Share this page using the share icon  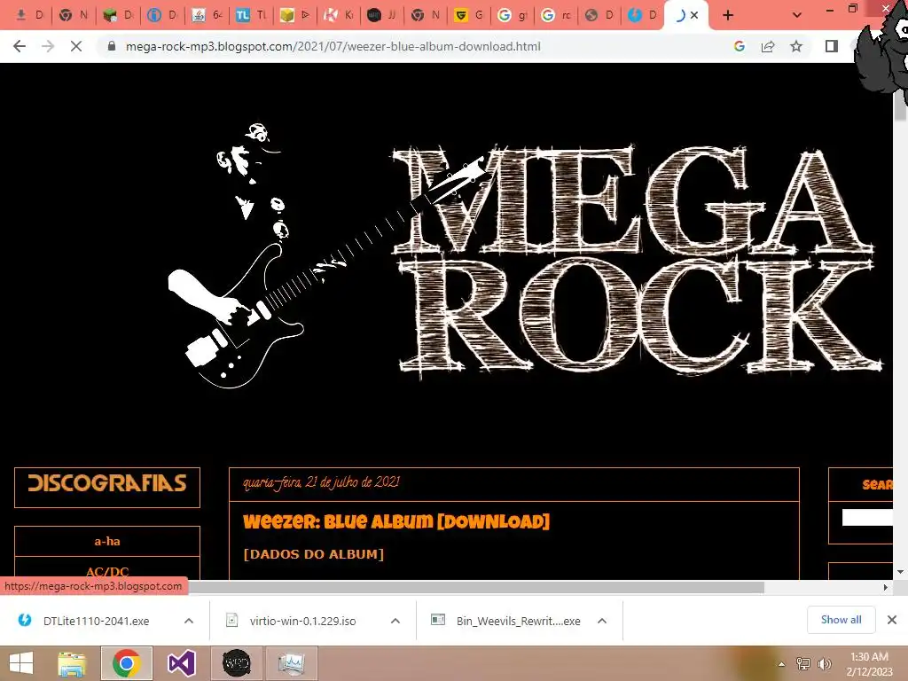[x=768, y=46]
